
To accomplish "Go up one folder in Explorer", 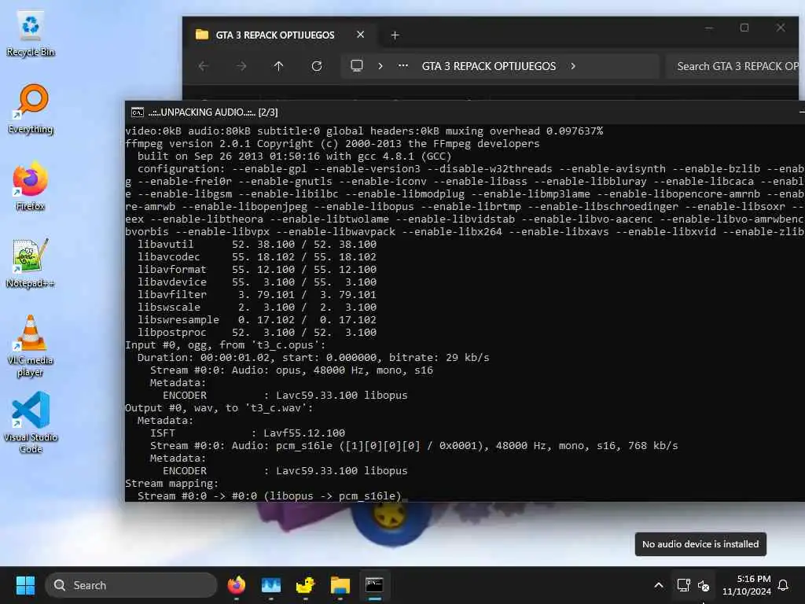I will tap(278, 66).
